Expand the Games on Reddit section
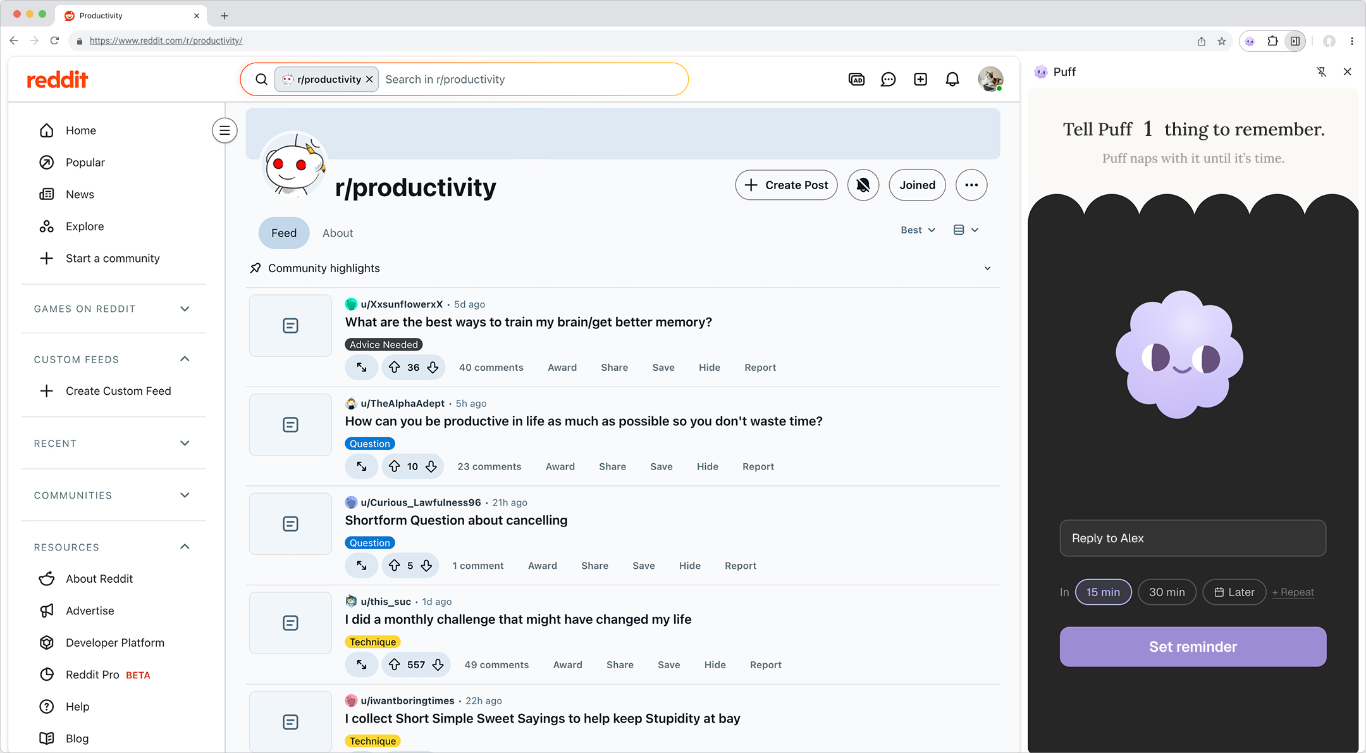 pyautogui.click(x=113, y=309)
